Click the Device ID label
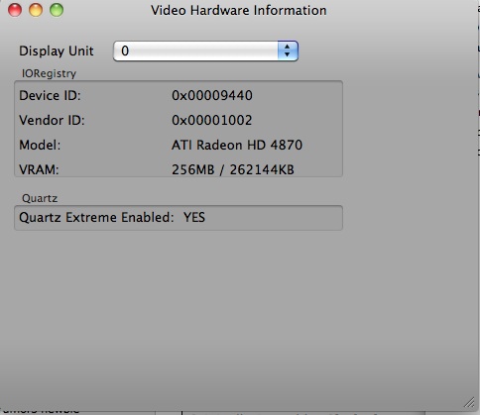This screenshot has width=480, height=415. point(50,95)
